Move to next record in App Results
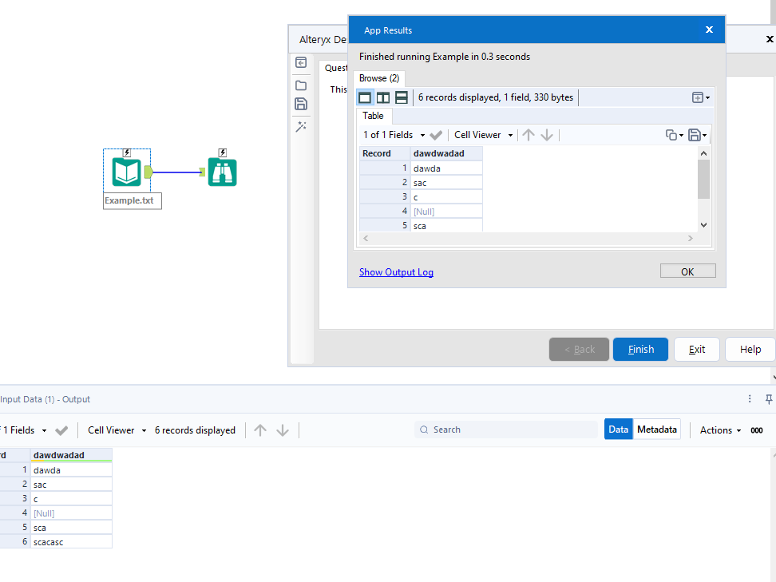This screenshot has height=582, width=776. tap(547, 135)
